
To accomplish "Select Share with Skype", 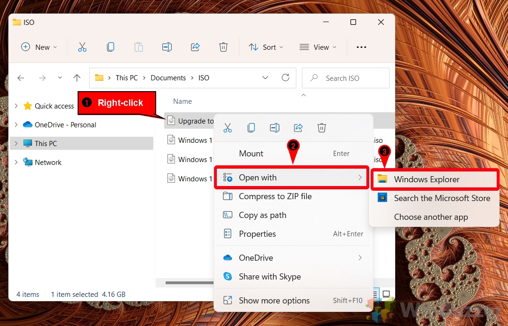I will coord(293,277).
